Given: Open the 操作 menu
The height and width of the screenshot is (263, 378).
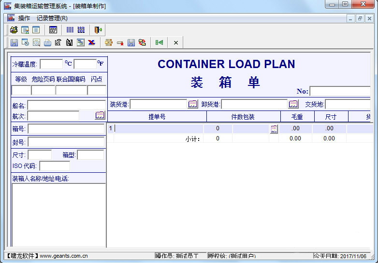Looking at the screenshot, I should click(x=24, y=18).
